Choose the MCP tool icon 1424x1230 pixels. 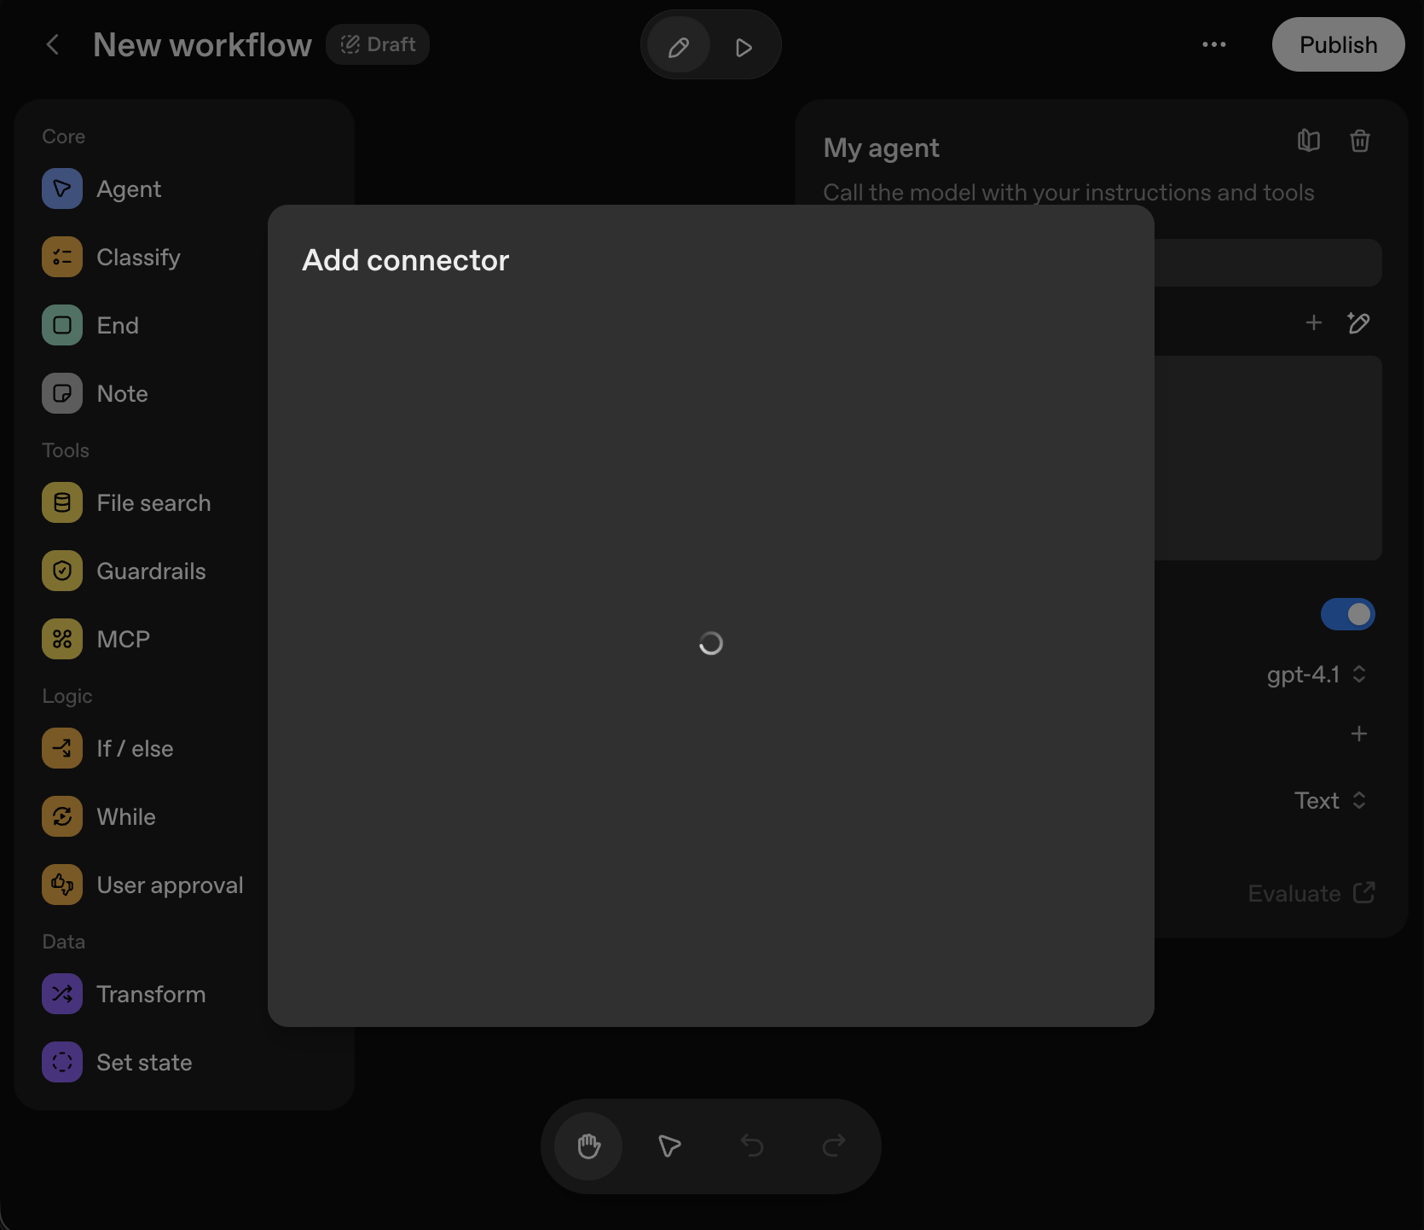[x=62, y=639]
